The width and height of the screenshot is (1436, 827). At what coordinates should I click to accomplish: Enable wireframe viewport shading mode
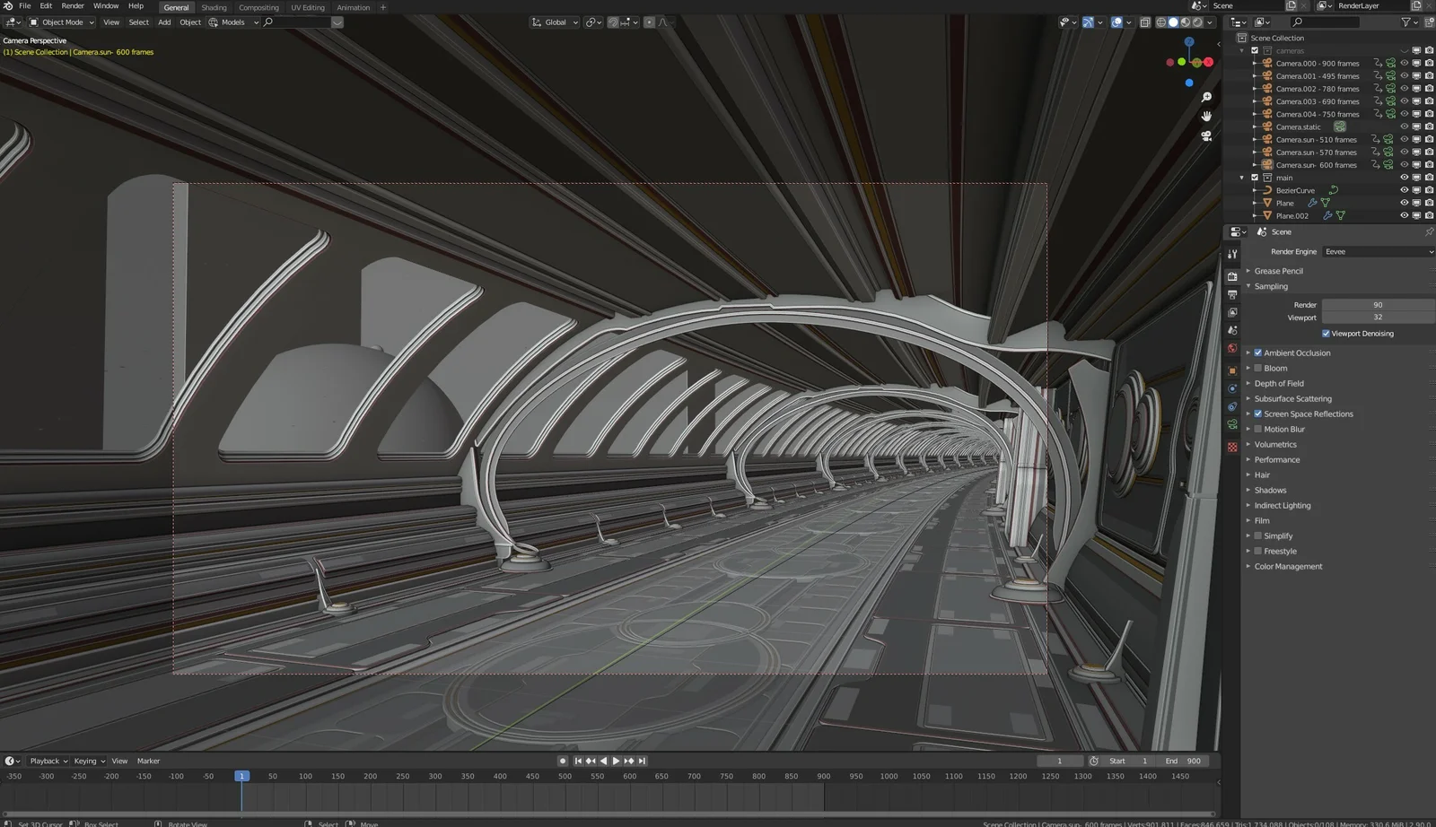pos(1161,22)
